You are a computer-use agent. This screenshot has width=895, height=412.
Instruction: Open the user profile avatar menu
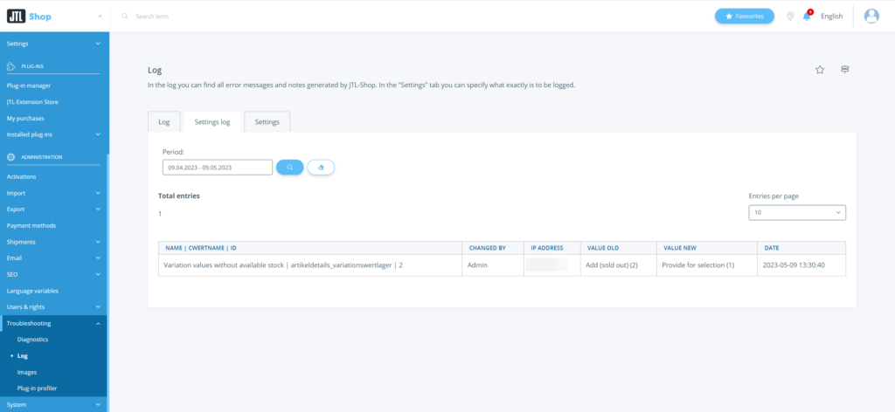(871, 16)
